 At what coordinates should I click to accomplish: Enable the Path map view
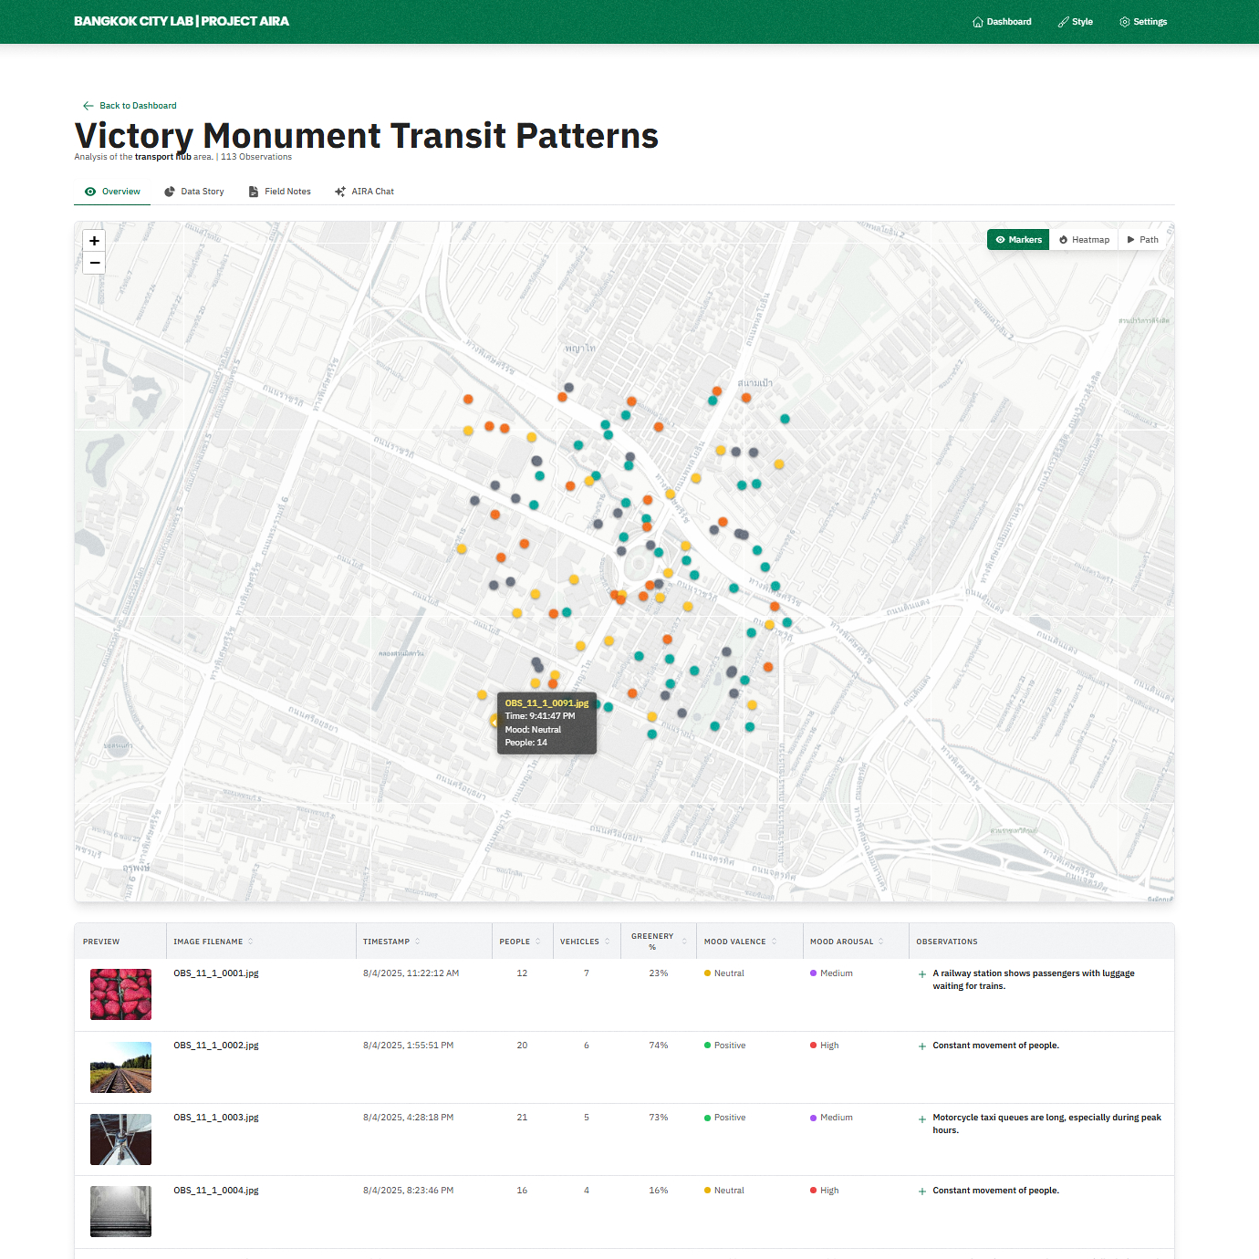click(x=1142, y=240)
